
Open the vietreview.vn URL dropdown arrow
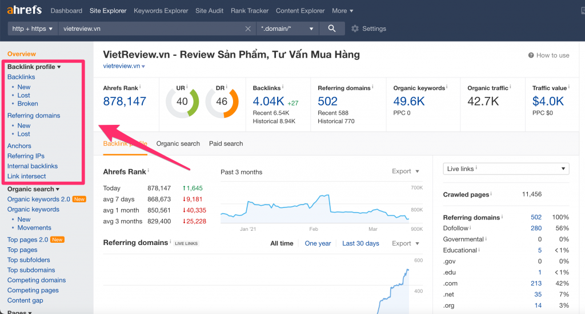tap(143, 67)
